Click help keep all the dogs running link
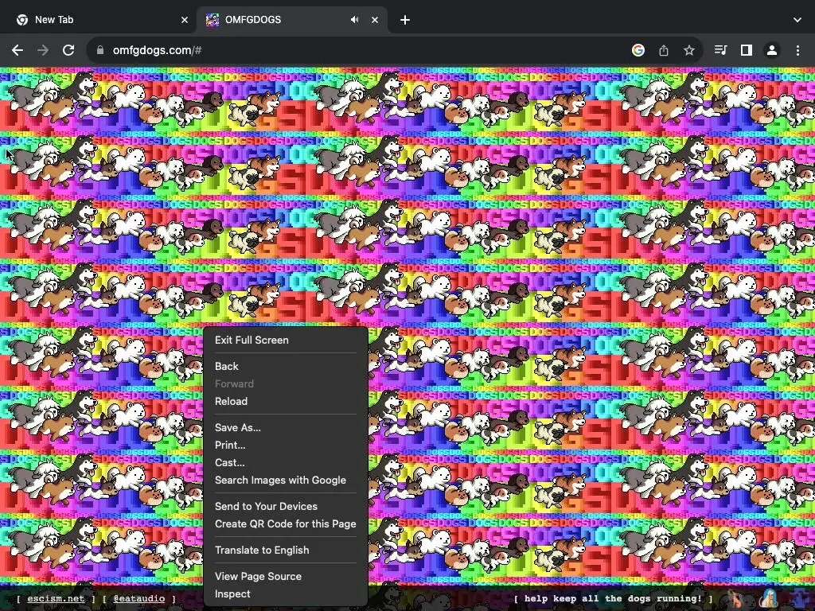 (x=613, y=598)
